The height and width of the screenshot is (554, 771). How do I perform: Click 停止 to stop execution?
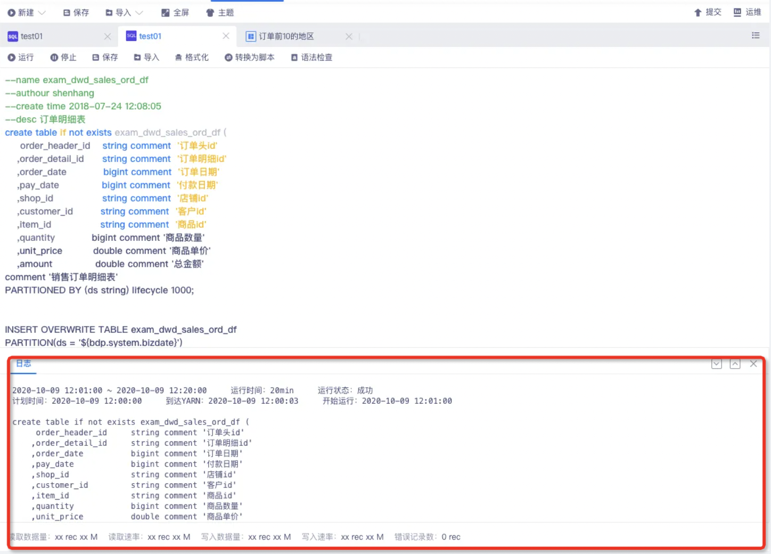(x=63, y=57)
